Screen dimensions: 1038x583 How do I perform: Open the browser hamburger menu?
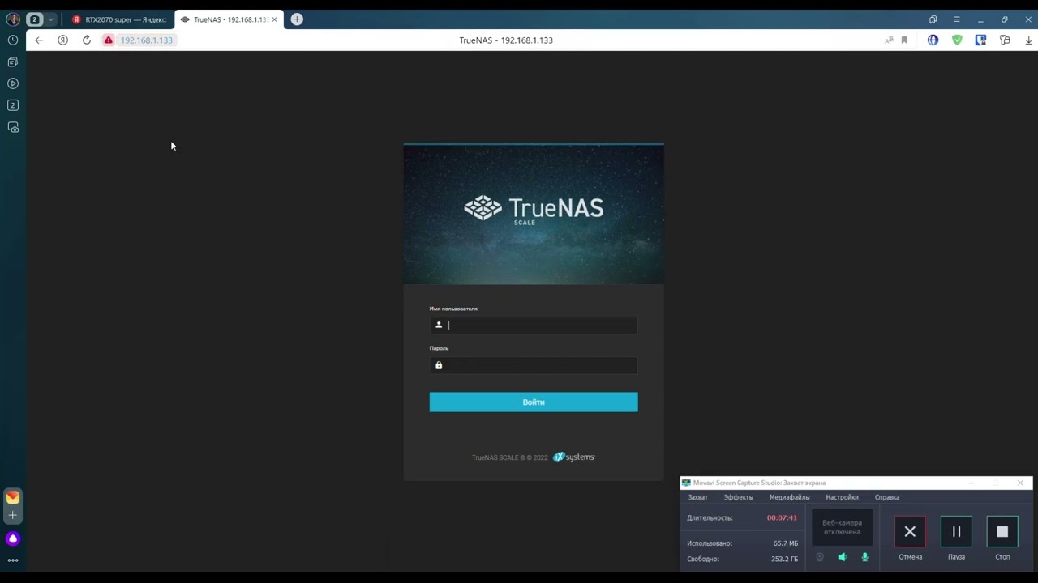coord(957,19)
